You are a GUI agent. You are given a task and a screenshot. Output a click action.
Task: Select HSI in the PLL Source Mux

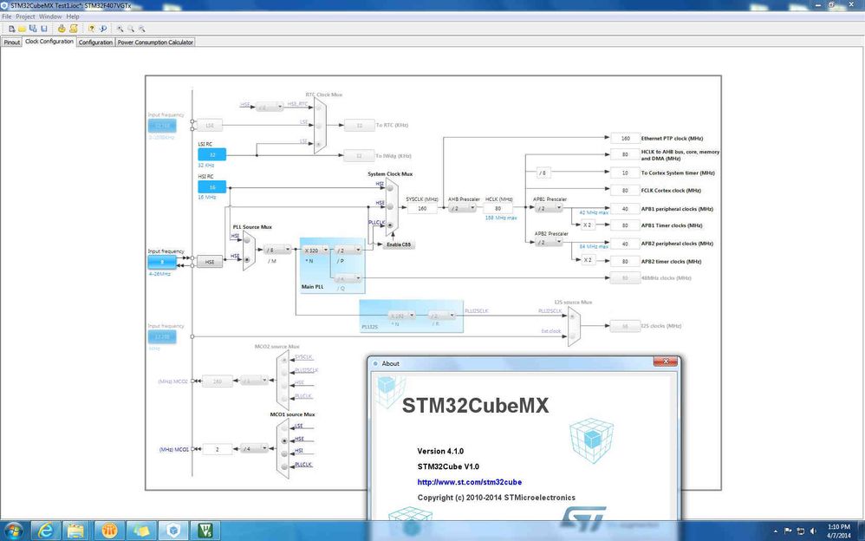[247, 241]
